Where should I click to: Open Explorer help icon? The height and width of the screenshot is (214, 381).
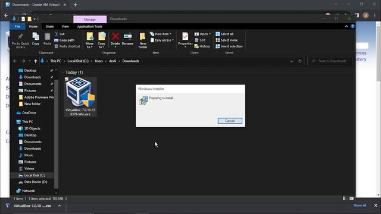coord(352,26)
